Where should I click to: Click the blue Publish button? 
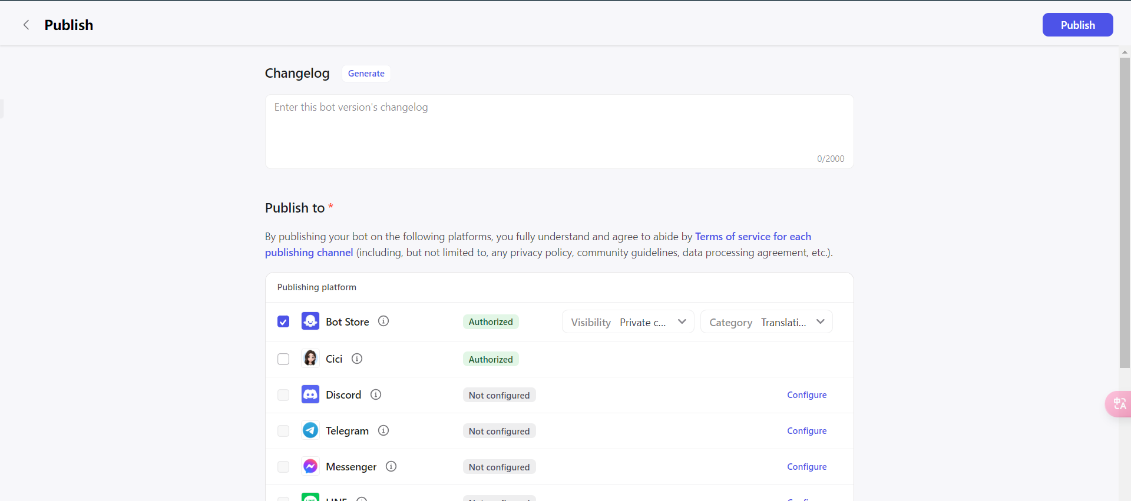[x=1077, y=25]
